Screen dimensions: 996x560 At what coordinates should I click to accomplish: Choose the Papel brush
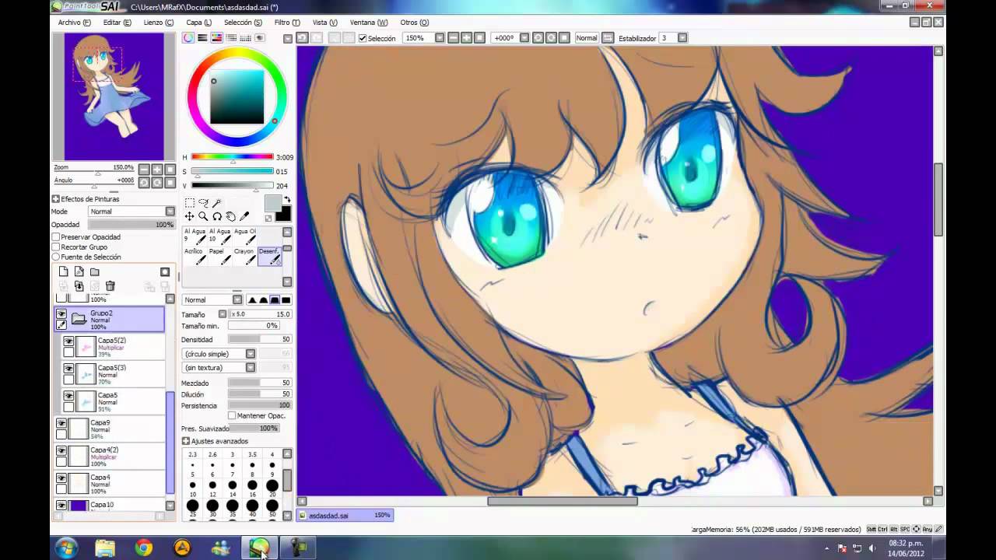[x=219, y=257]
